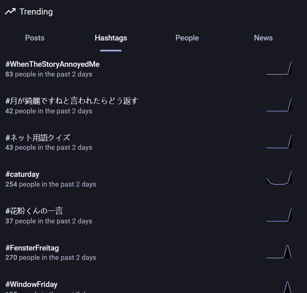
Task: Open the #月が綺麗ですねと言われたらどう返す hashtag
Action: coord(72,101)
